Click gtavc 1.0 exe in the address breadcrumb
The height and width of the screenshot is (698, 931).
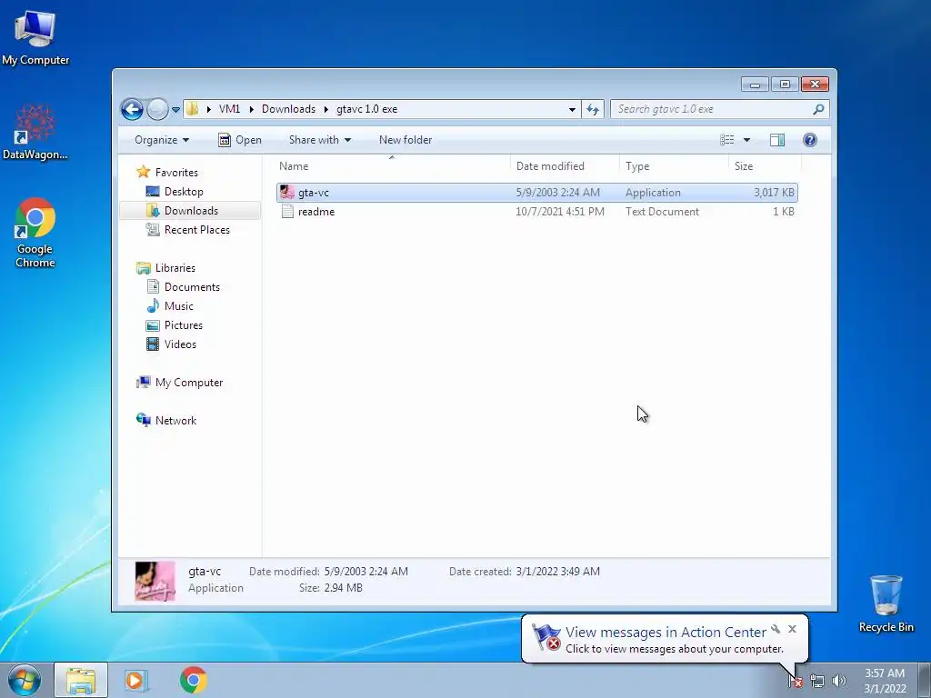[x=367, y=109]
